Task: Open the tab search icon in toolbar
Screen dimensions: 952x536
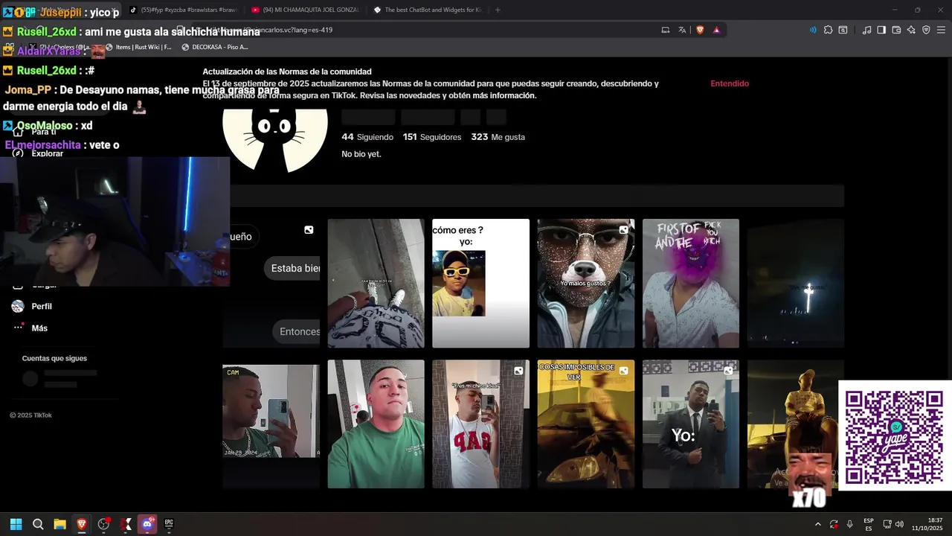Action: pyautogui.click(x=843, y=30)
